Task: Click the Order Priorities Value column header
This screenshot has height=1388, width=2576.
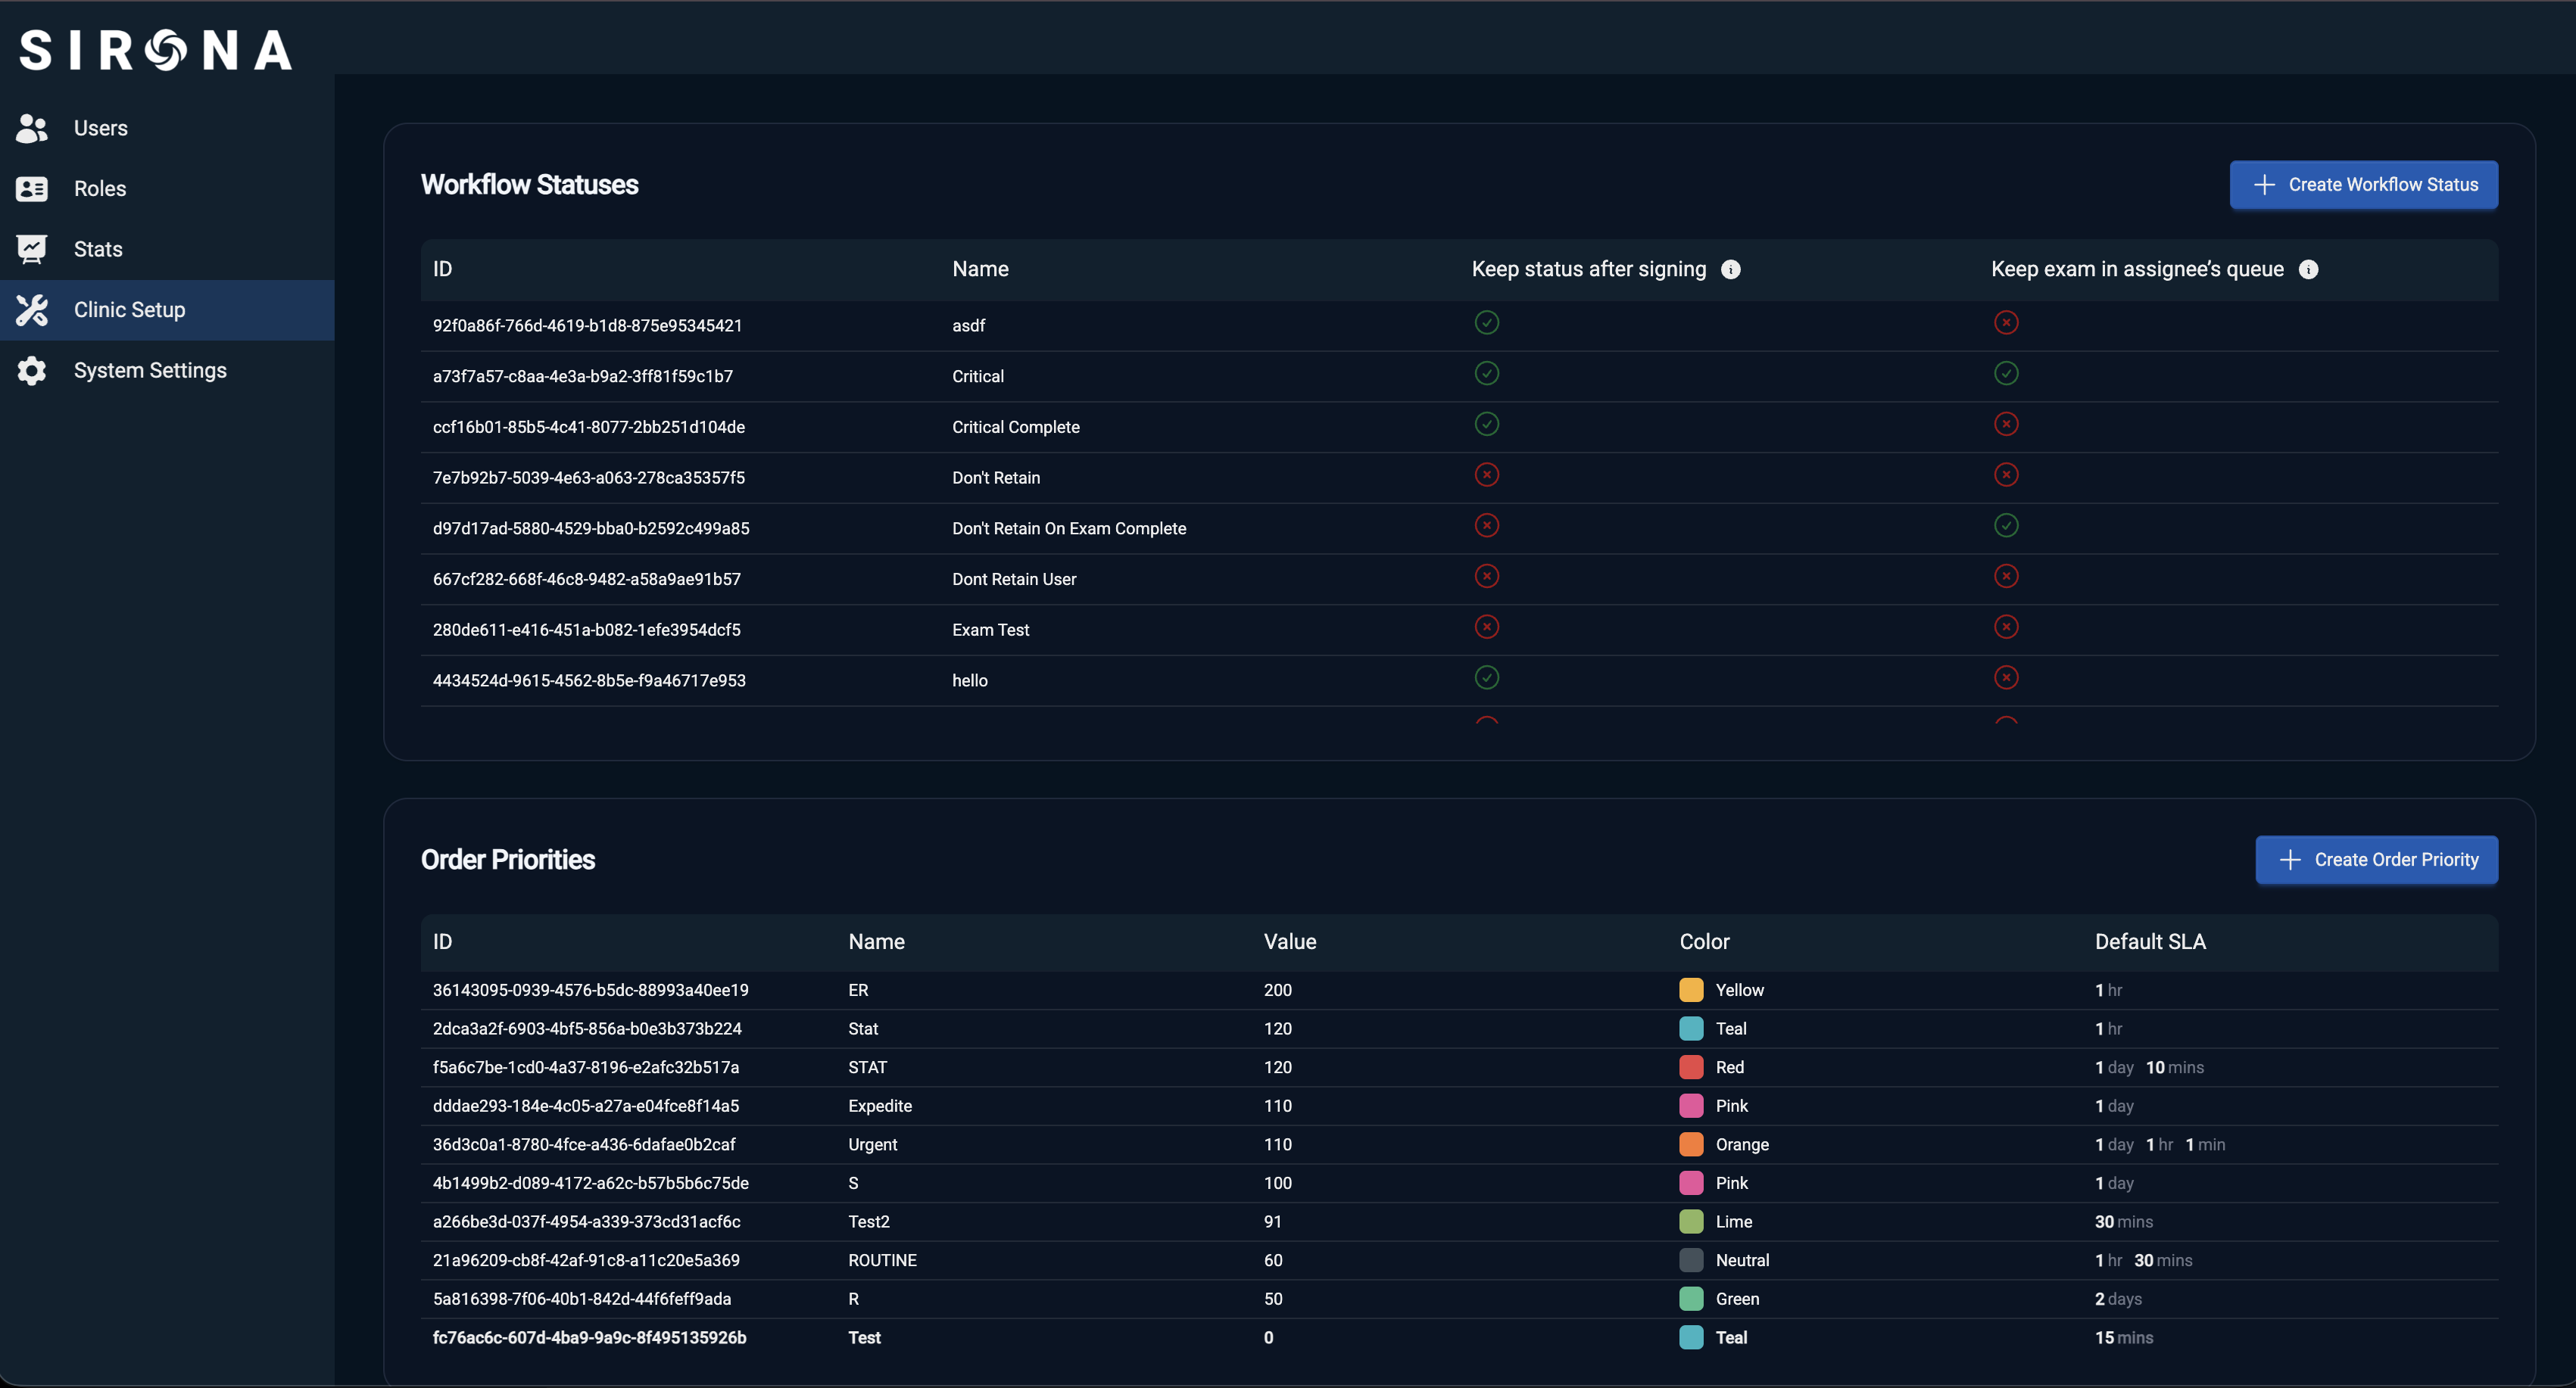Action: pyautogui.click(x=1290, y=942)
